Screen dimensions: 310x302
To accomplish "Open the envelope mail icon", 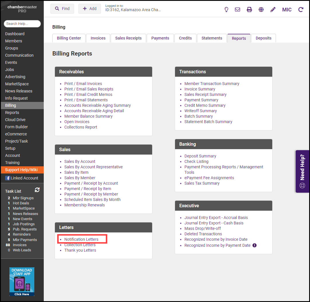I will [237, 9].
